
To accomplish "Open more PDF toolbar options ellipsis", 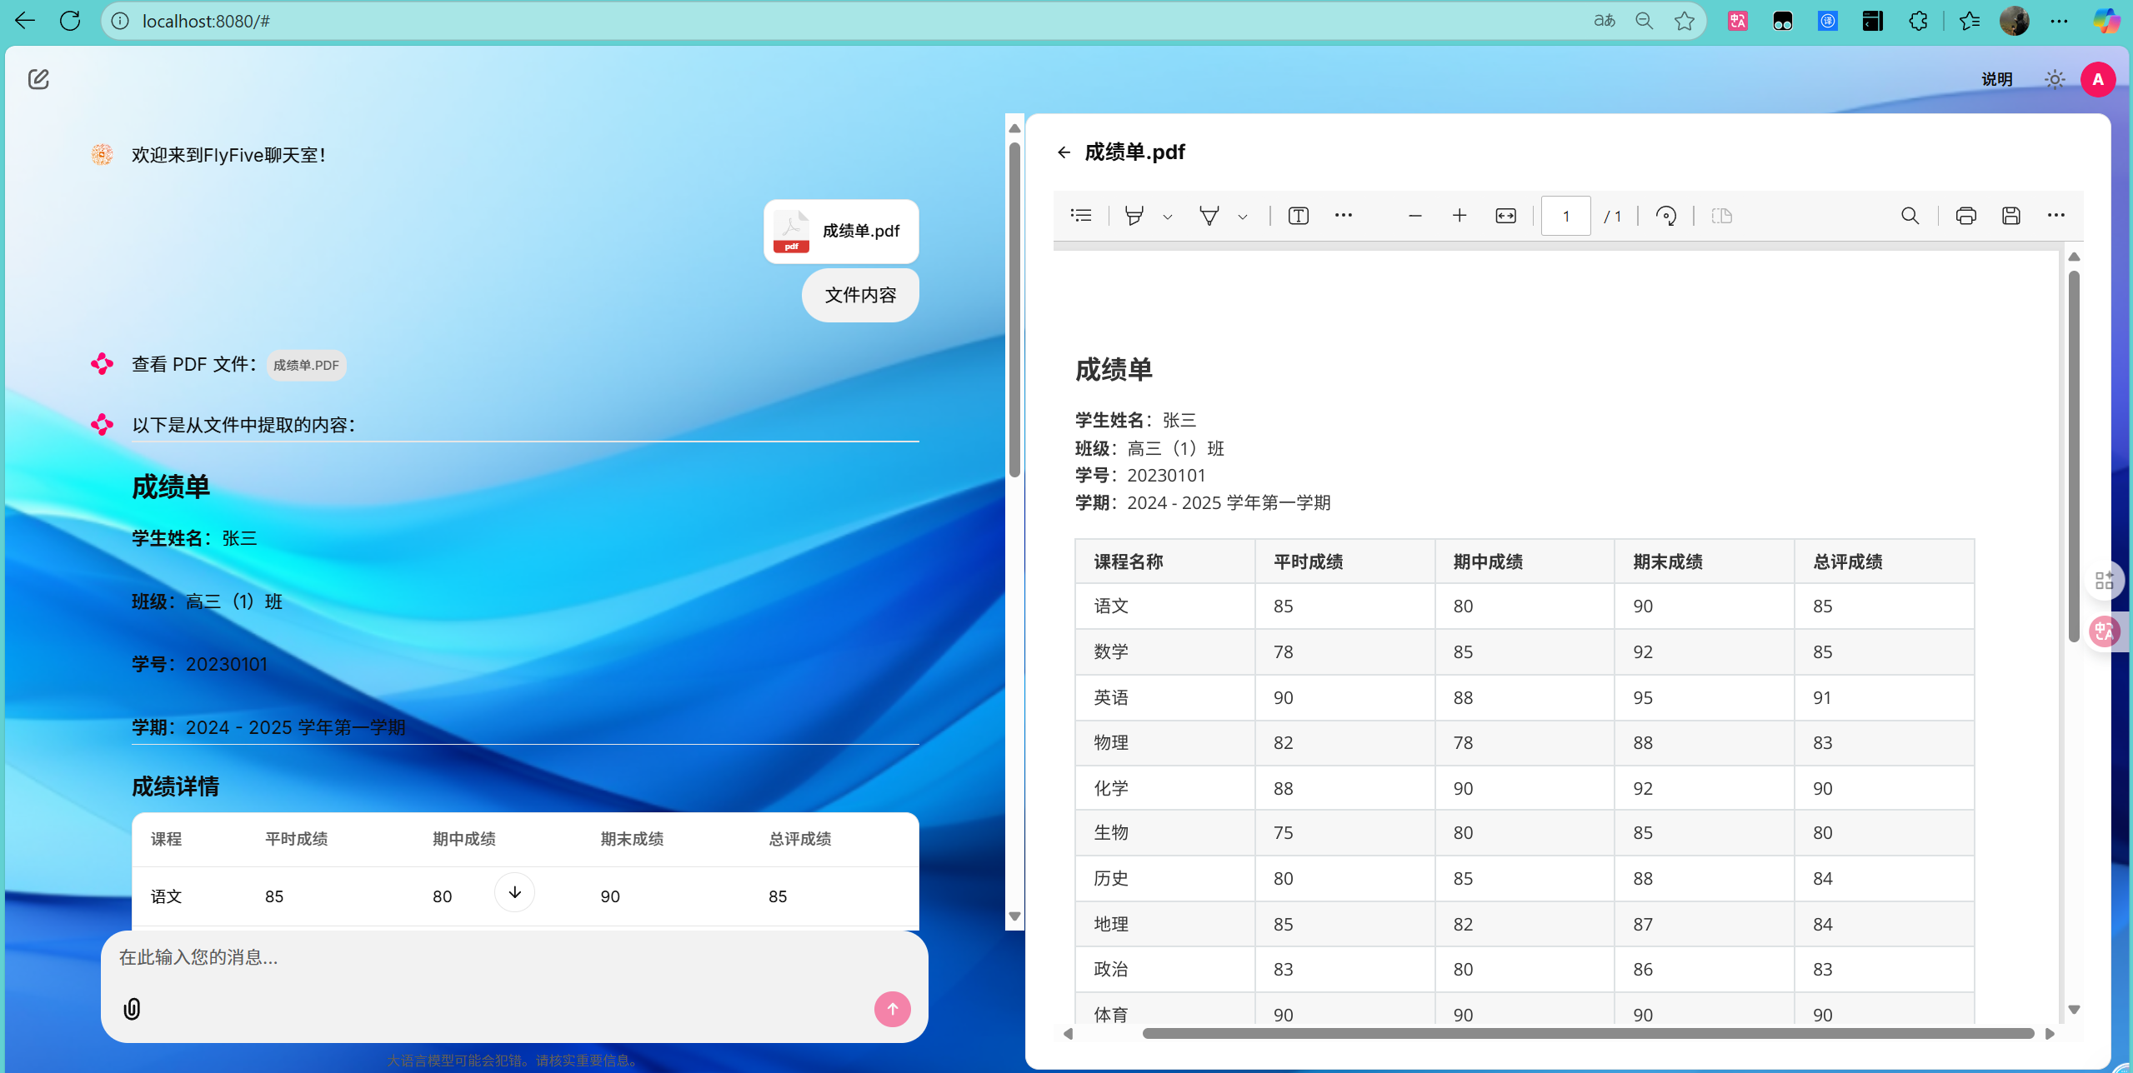I will [x=2055, y=216].
